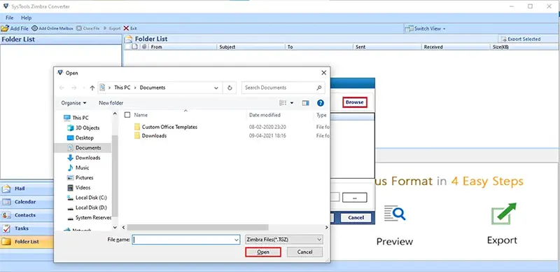Click Browse button behind Open dialog
The image size is (560, 272).
[x=354, y=102]
